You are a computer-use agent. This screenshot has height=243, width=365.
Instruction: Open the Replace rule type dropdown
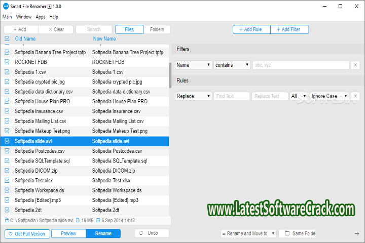[193, 96]
